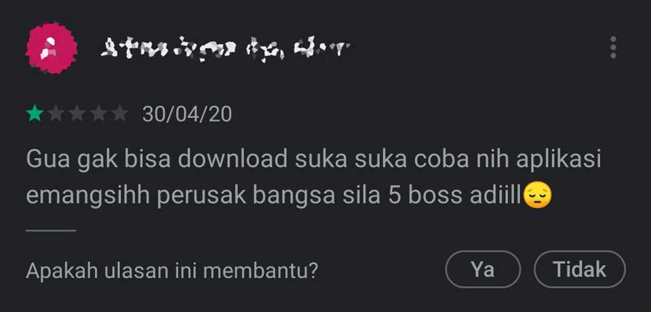Click the blurred reviewer name
Image resolution: width=651 pixels, height=312 pixels.
[x=225, y=48]
